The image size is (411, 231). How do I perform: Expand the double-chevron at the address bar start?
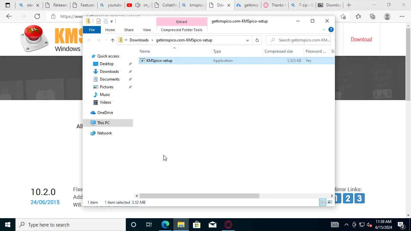(x=126, y=40)
